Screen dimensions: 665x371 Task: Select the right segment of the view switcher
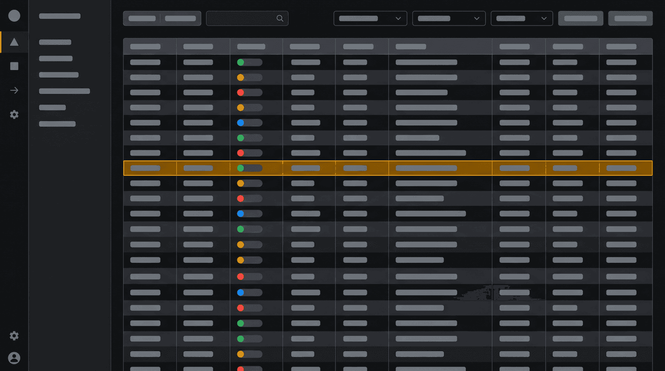click(180, 18)
